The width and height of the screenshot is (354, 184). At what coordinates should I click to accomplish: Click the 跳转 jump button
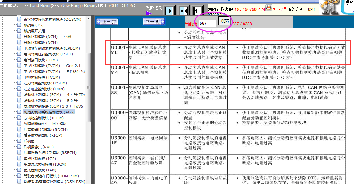(225, 21)
